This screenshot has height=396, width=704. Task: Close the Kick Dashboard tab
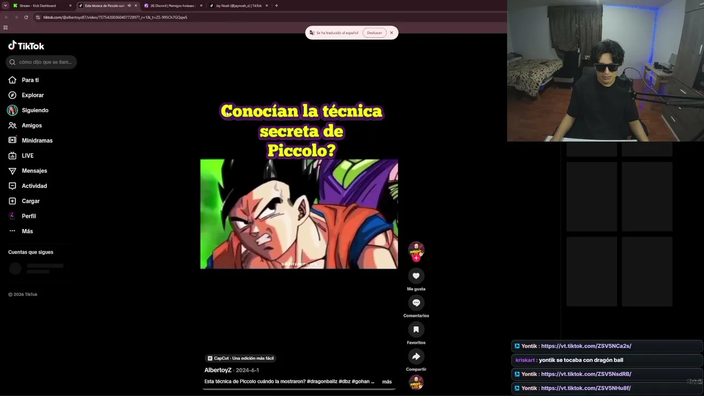coord(70,5)
